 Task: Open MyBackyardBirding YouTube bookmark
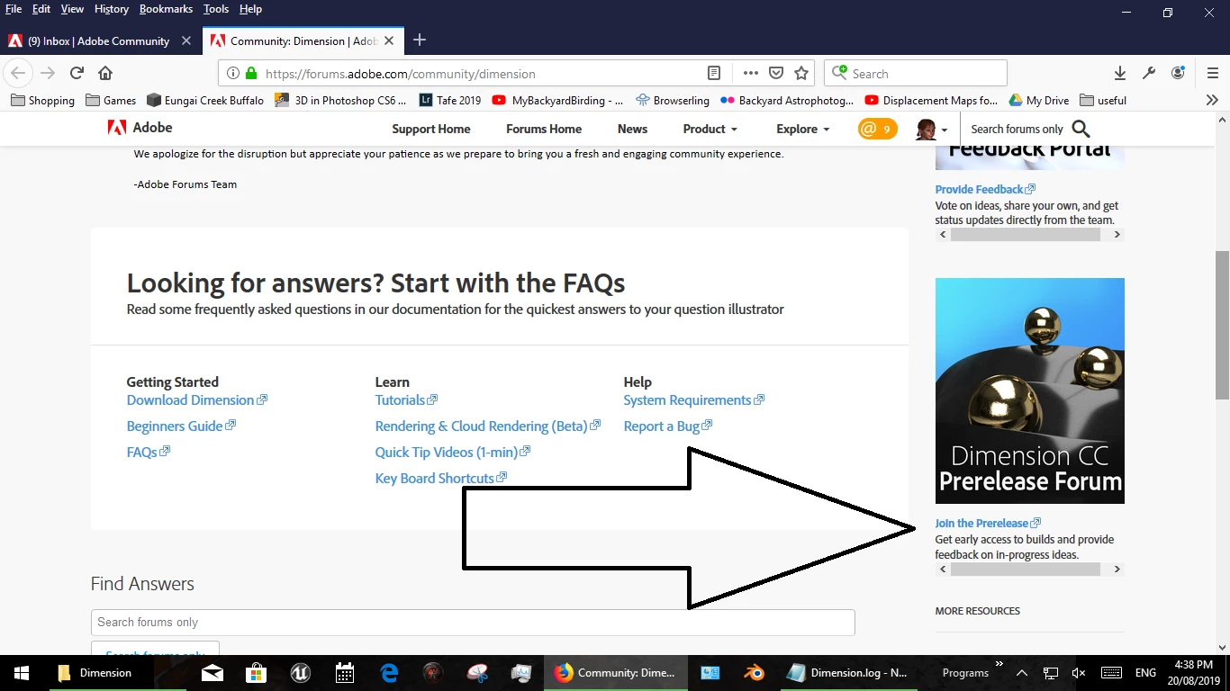(x=558, y=100)
